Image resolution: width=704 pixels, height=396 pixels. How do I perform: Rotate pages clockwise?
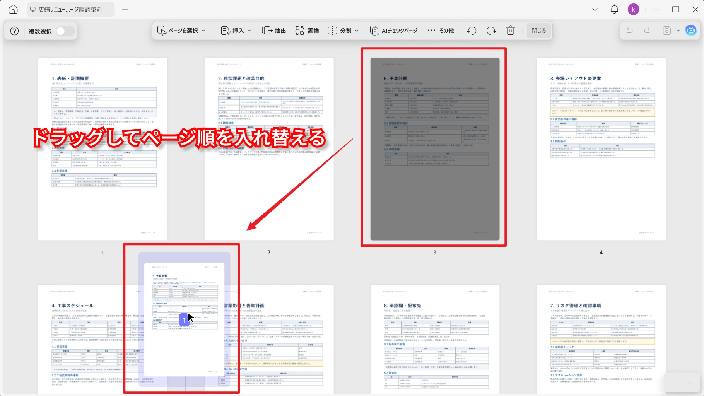click(491, 31)
